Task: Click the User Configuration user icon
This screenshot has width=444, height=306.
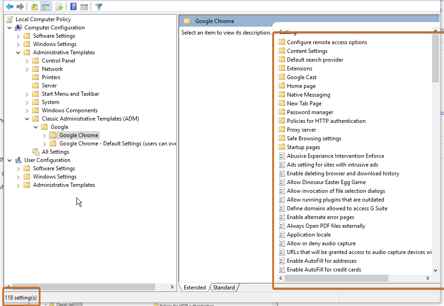Action: (18, 160)
